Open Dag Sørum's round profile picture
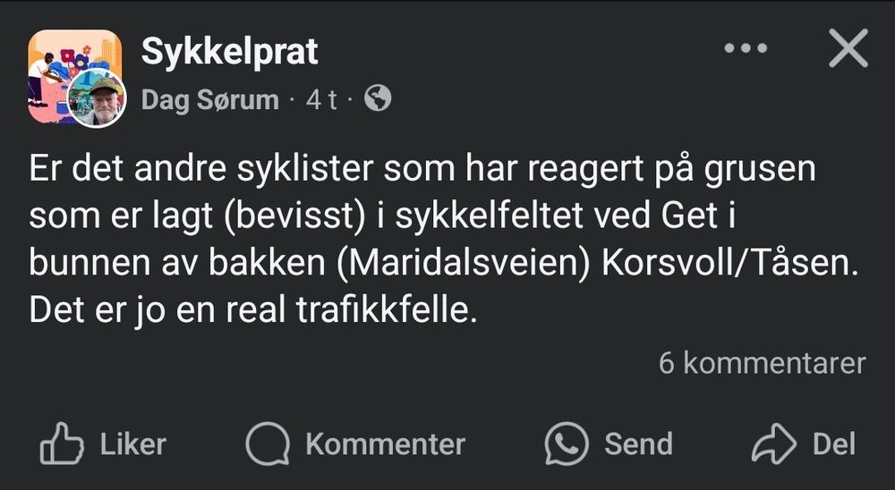Image resolution: width=895 pixels, height=490 pixels. 97,99
